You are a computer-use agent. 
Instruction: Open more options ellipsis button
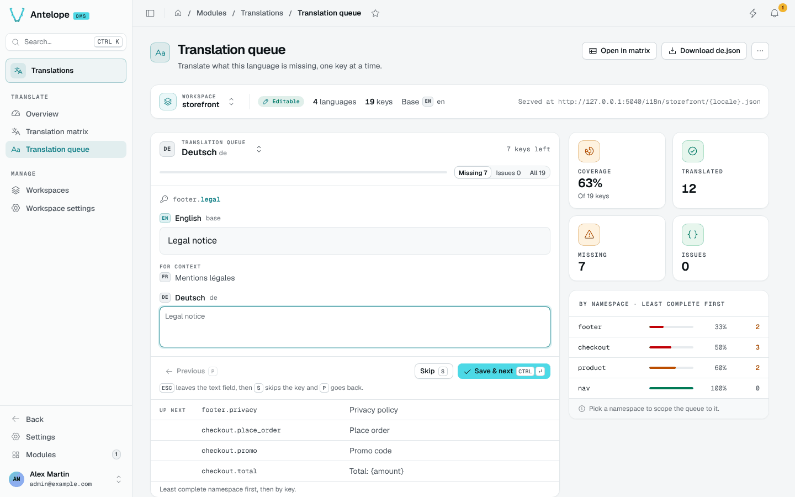click(x=760, y=51)
